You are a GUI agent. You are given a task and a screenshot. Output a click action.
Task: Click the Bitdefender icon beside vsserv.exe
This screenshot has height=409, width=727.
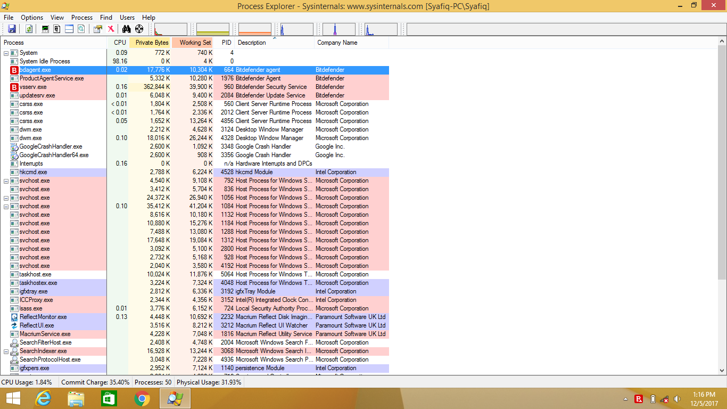pos(14,87)
